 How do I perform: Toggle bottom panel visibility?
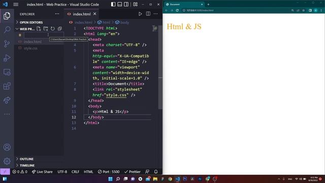pos(120,5)
